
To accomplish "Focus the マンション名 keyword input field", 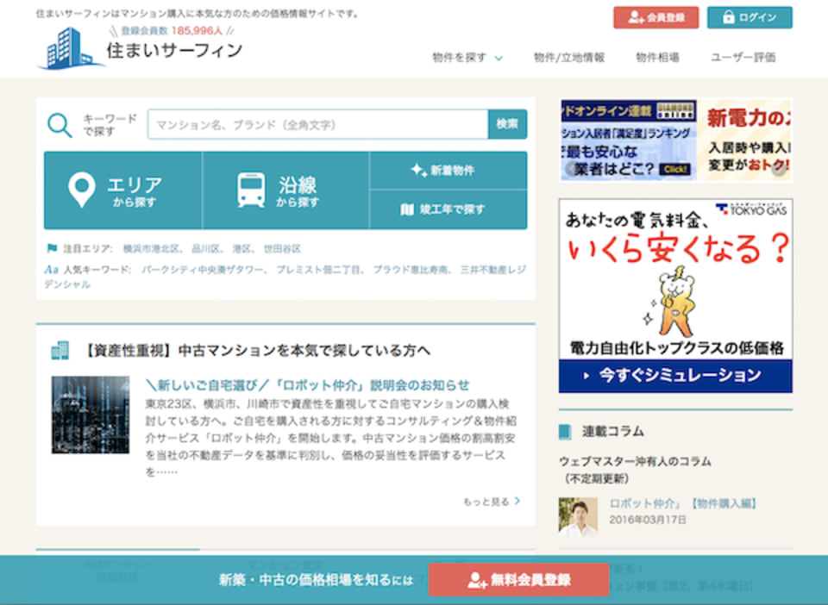I will (318, 124).
